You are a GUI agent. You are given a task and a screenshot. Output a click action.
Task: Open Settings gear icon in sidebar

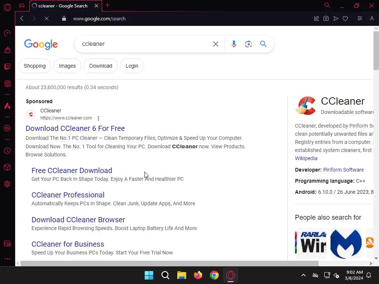coord(7,184)
